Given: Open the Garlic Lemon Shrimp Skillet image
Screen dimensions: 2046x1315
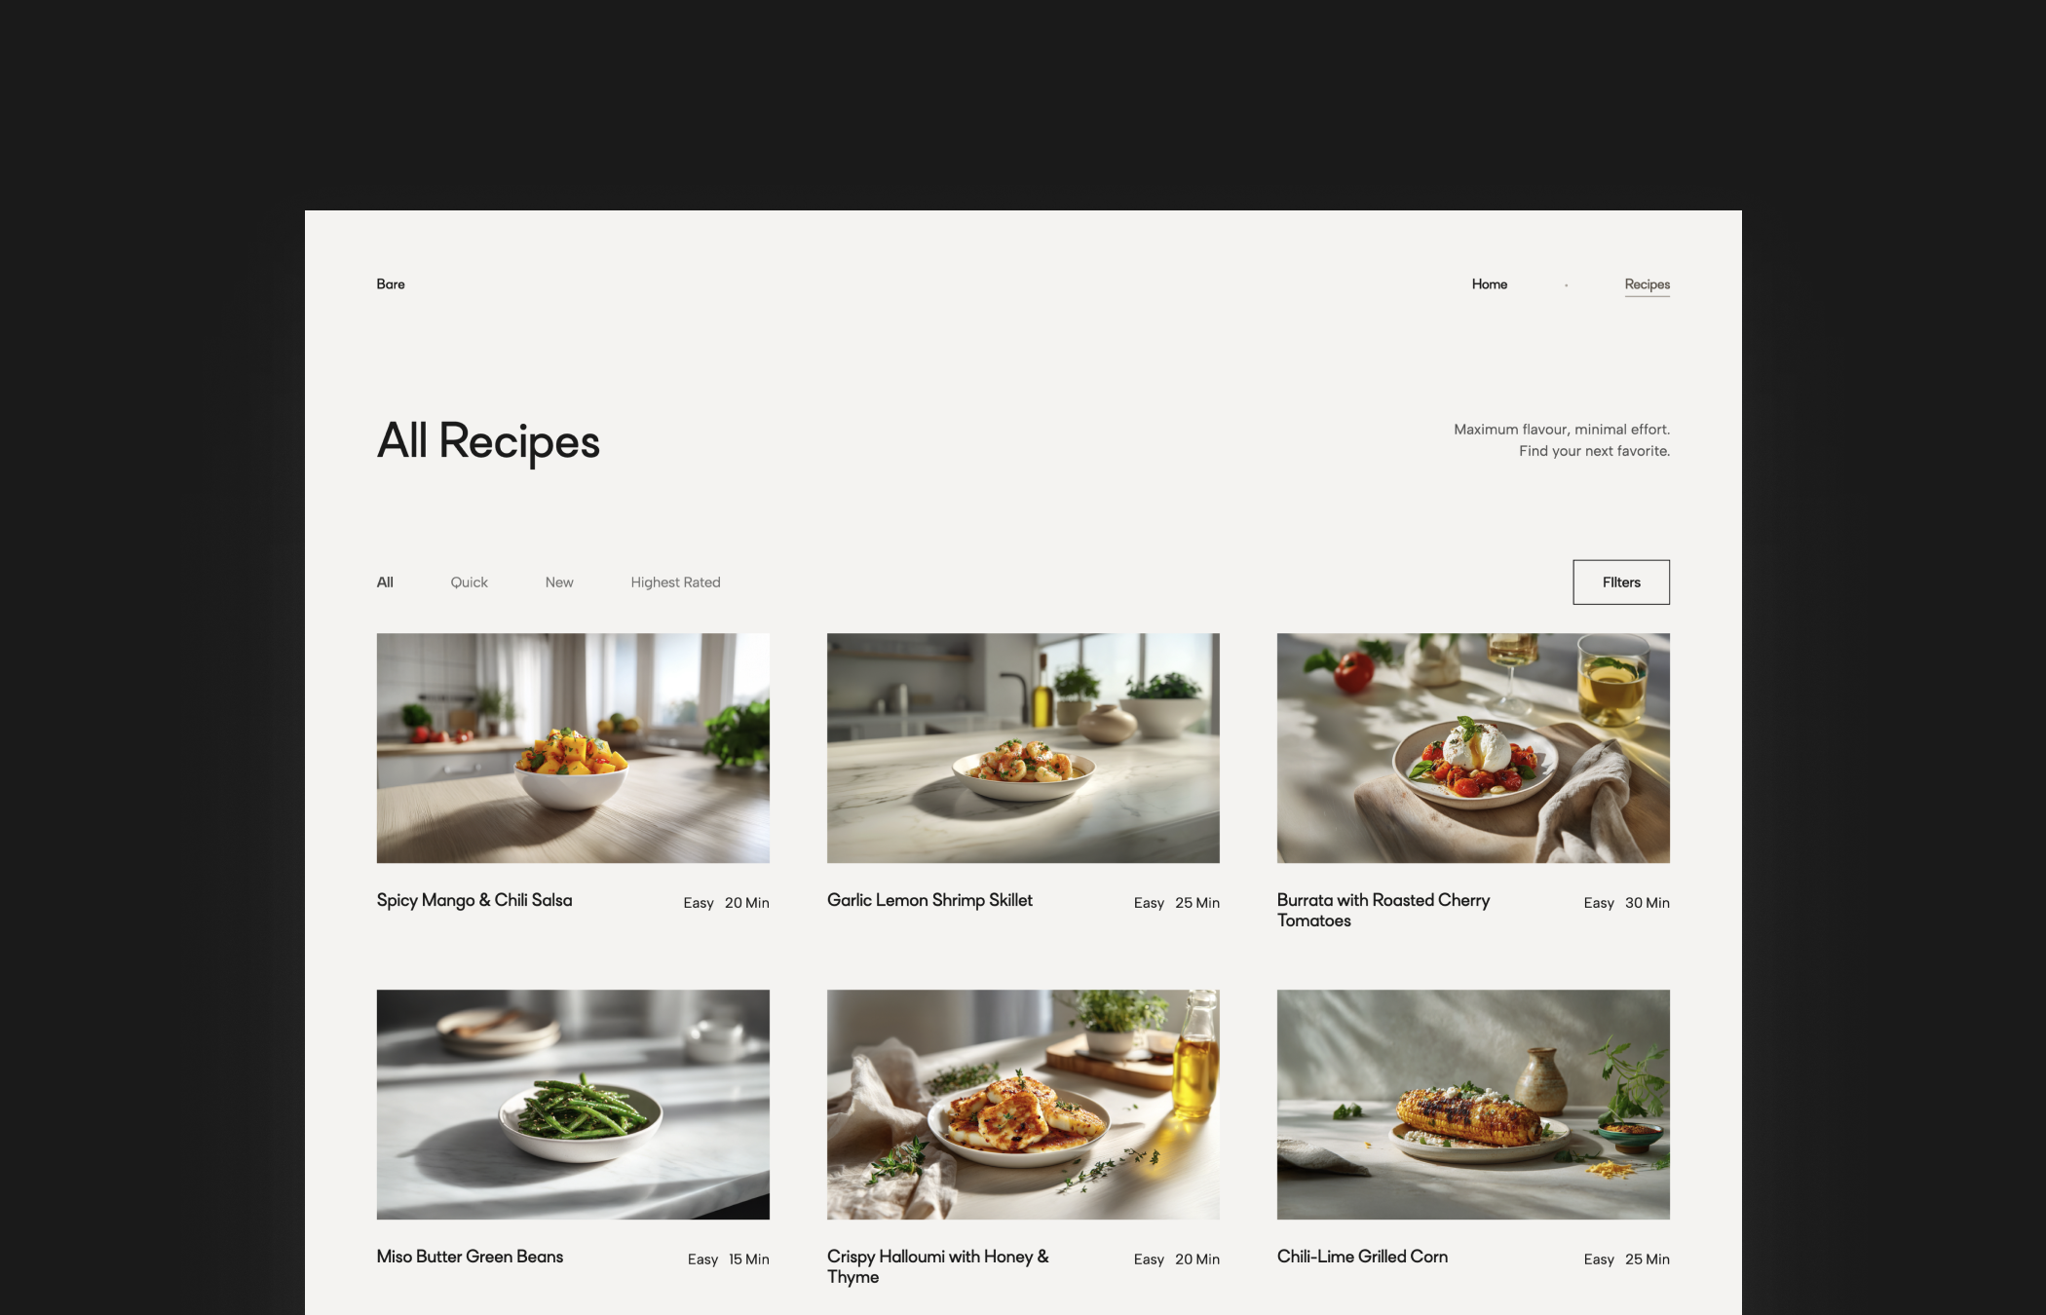Looking at the screenshot, I should pos(1023,748).
